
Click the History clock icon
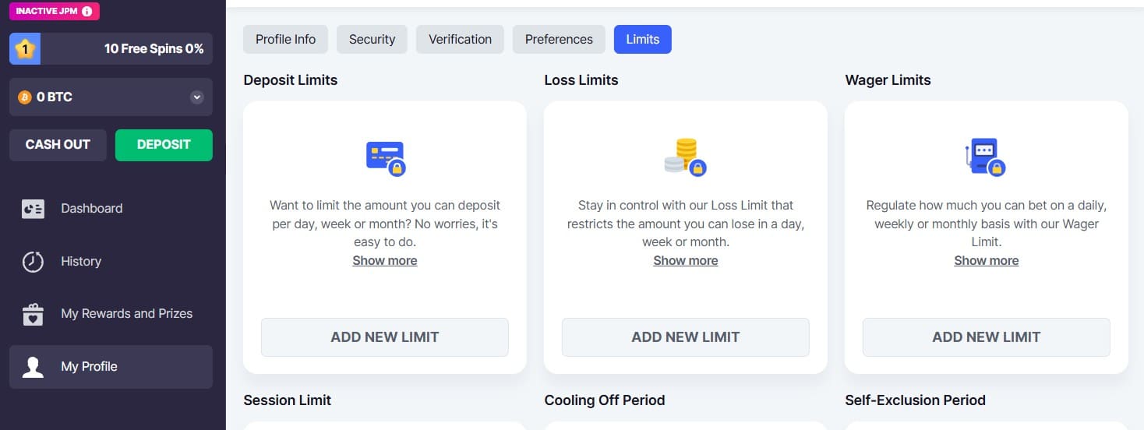coord(33,261)
